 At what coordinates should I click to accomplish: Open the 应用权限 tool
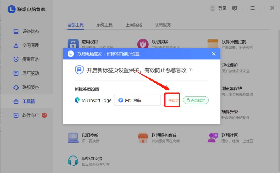point(90,42)
